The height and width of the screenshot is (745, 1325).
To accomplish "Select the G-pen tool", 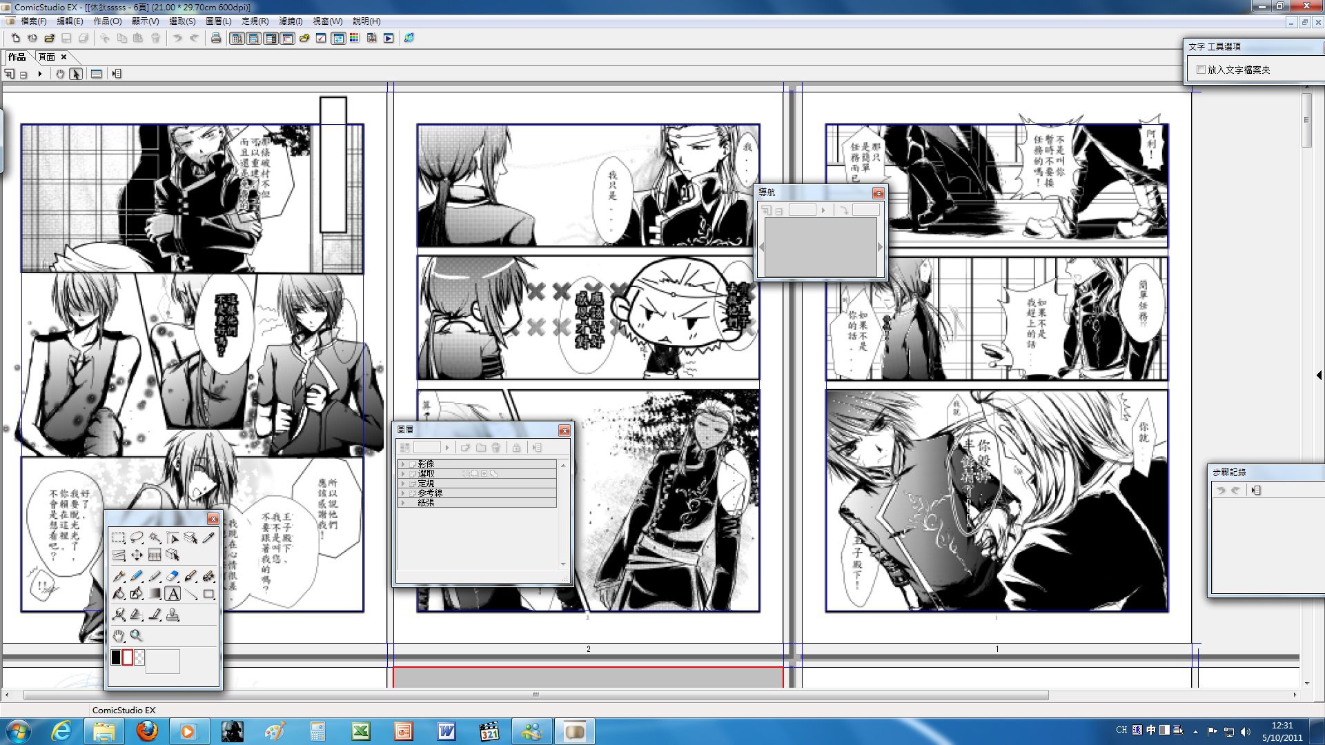I will [118, 576].
